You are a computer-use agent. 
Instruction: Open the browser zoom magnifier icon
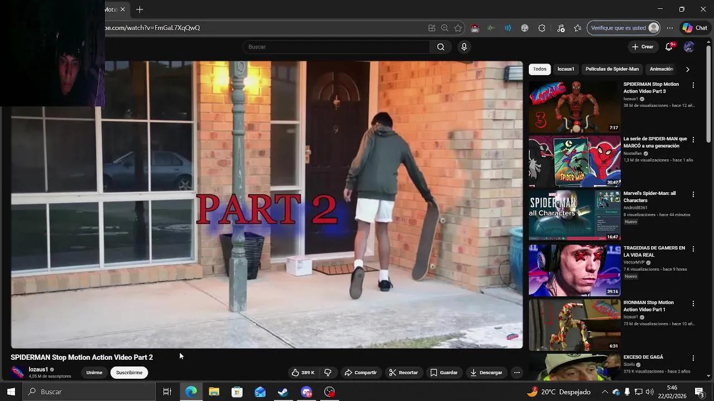(x=445, y=28)
